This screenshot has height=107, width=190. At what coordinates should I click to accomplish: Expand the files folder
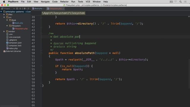[x=4, y=15]
